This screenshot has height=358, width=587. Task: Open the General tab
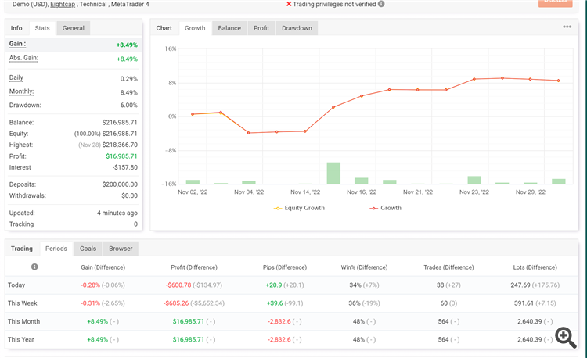(74, 28)
